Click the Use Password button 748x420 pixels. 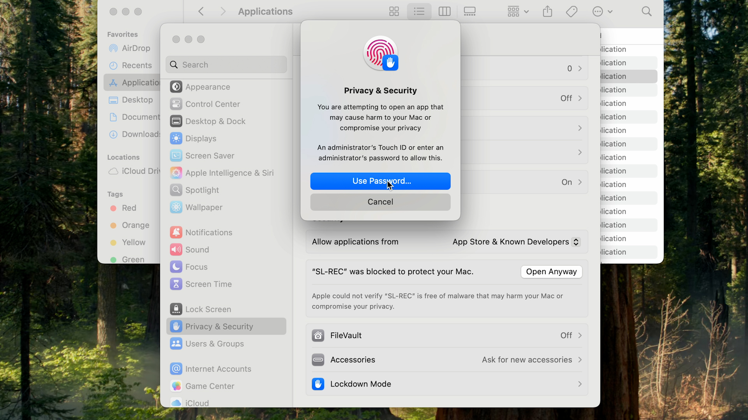[380, 181]
